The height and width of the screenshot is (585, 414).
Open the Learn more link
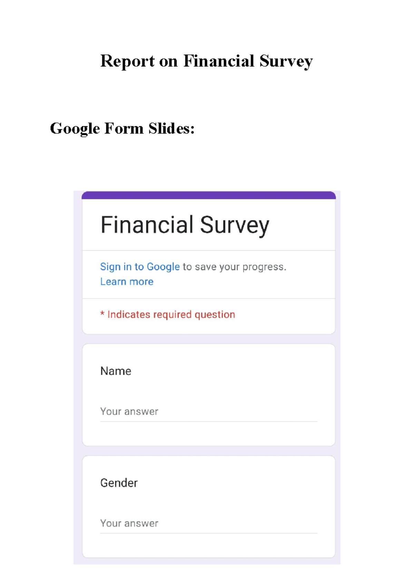pos(126,281)
